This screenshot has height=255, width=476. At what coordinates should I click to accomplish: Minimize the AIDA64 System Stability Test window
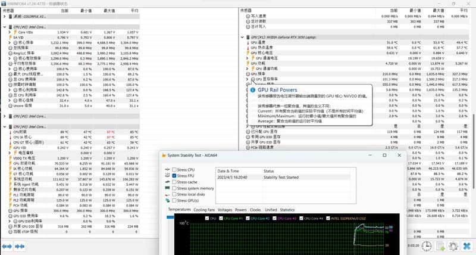point(370,156)
